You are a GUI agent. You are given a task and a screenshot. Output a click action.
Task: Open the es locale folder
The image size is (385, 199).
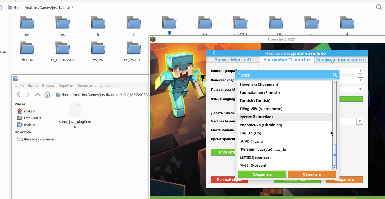point(63,22)
